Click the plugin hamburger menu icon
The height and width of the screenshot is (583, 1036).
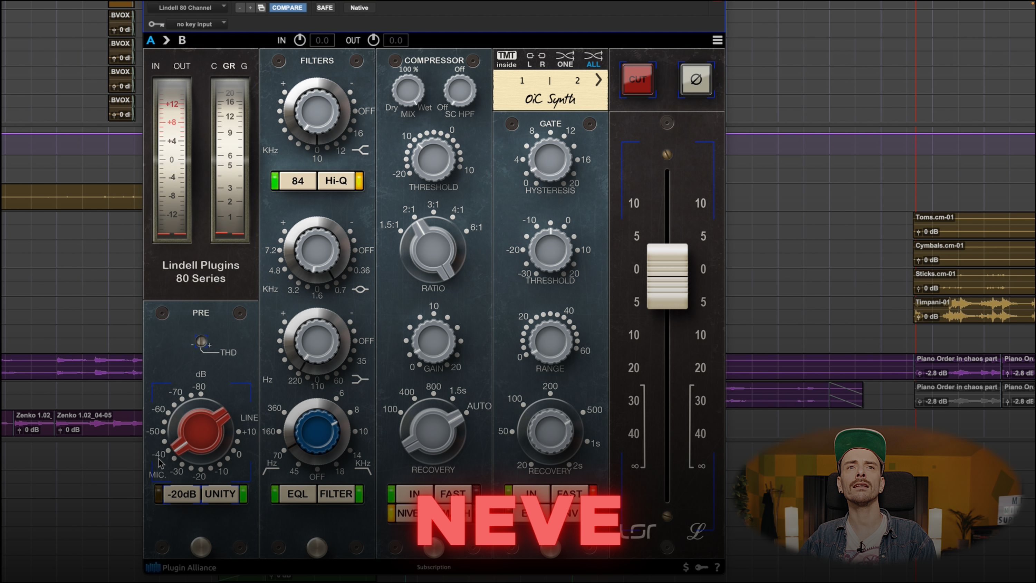(x=718, y=40)
